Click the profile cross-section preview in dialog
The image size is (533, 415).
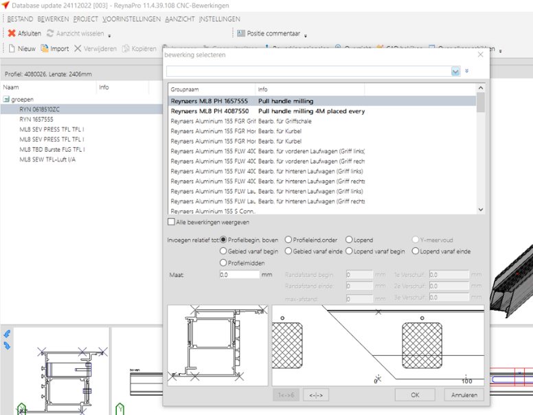(218, 346)
